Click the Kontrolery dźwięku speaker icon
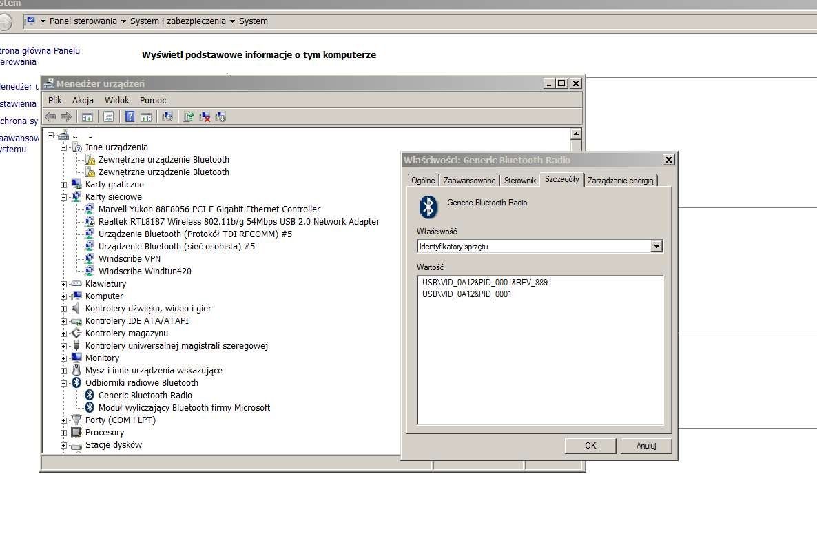 (x=76, y=309)
